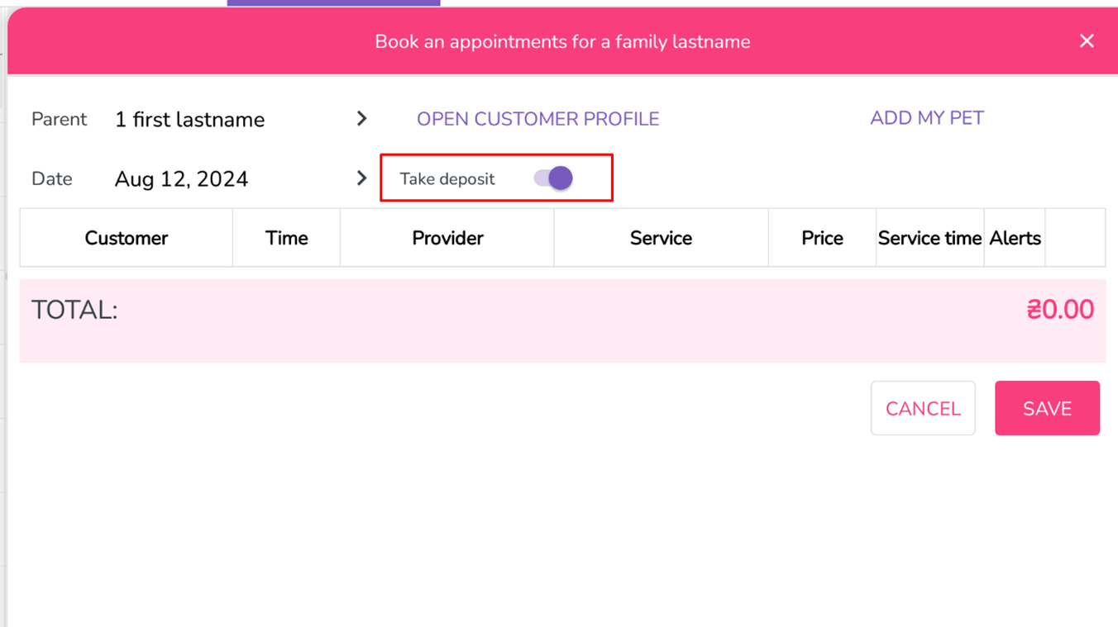Click the Price column header
This screenshot has width=1118, height=627.
pos(822,238)
